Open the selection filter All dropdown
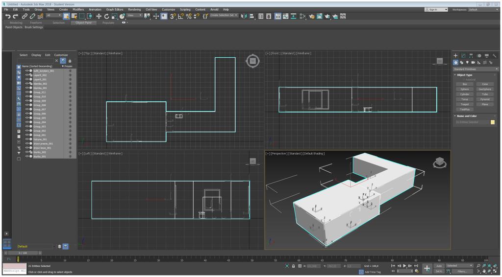 (x=54, y=15)
